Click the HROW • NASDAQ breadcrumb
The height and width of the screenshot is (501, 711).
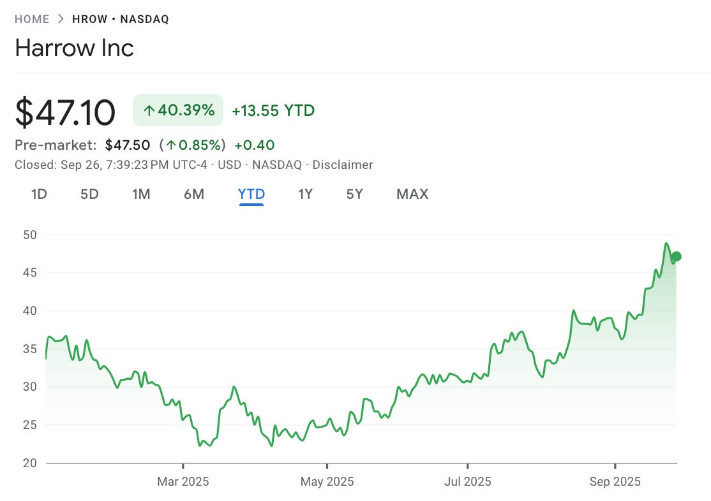click(121, 19)
